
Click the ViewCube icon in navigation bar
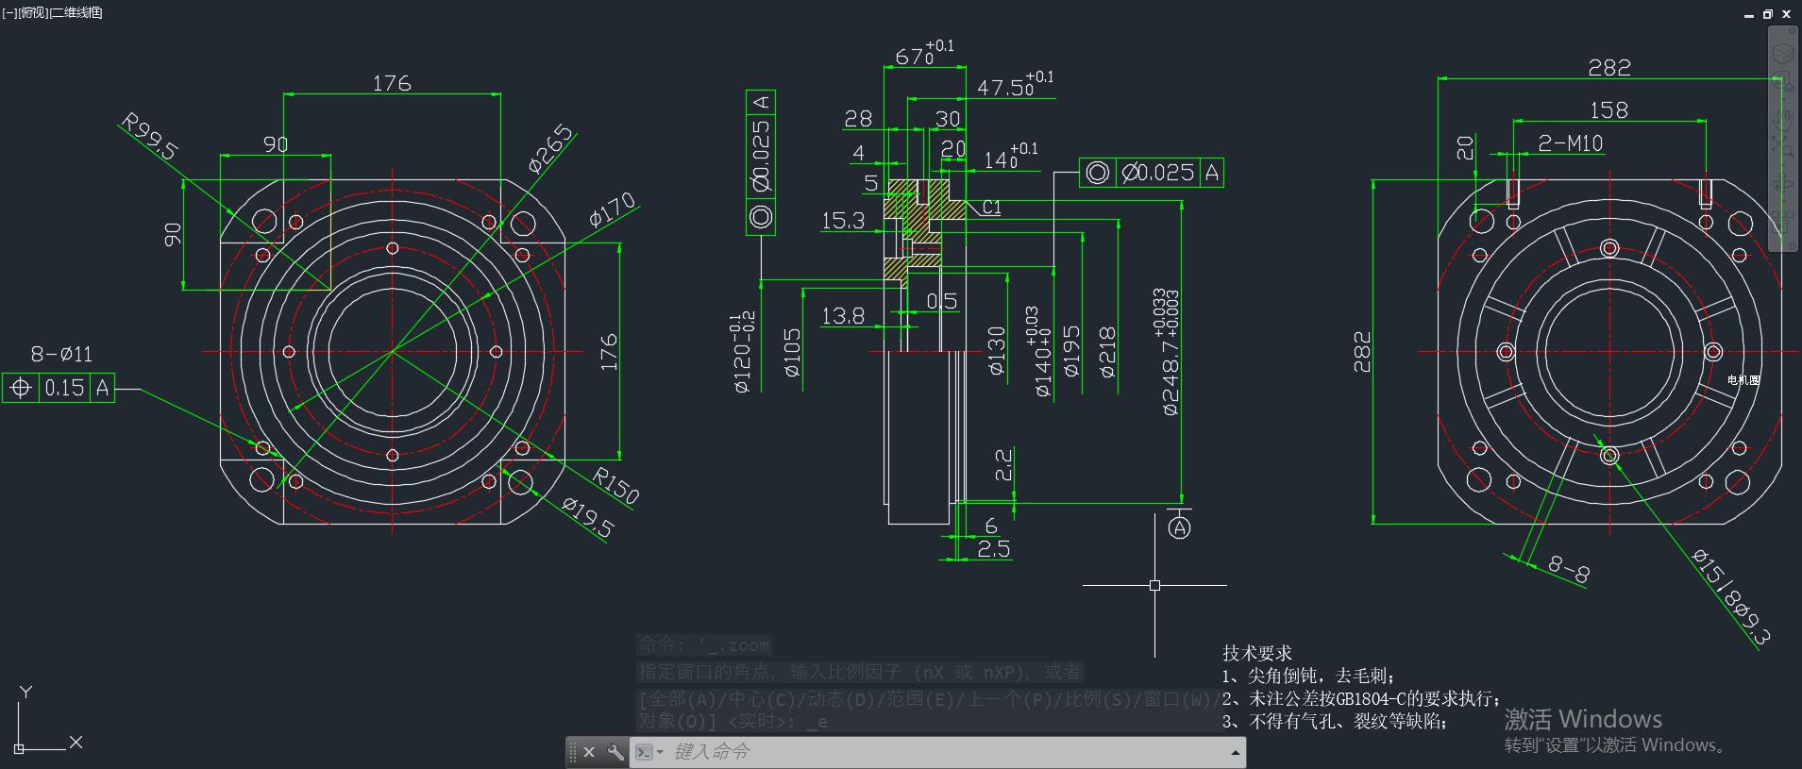point(1783,55)
